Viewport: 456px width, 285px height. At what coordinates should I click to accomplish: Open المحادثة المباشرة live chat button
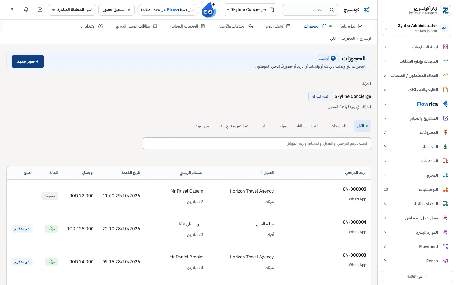[x=72, y=10]
